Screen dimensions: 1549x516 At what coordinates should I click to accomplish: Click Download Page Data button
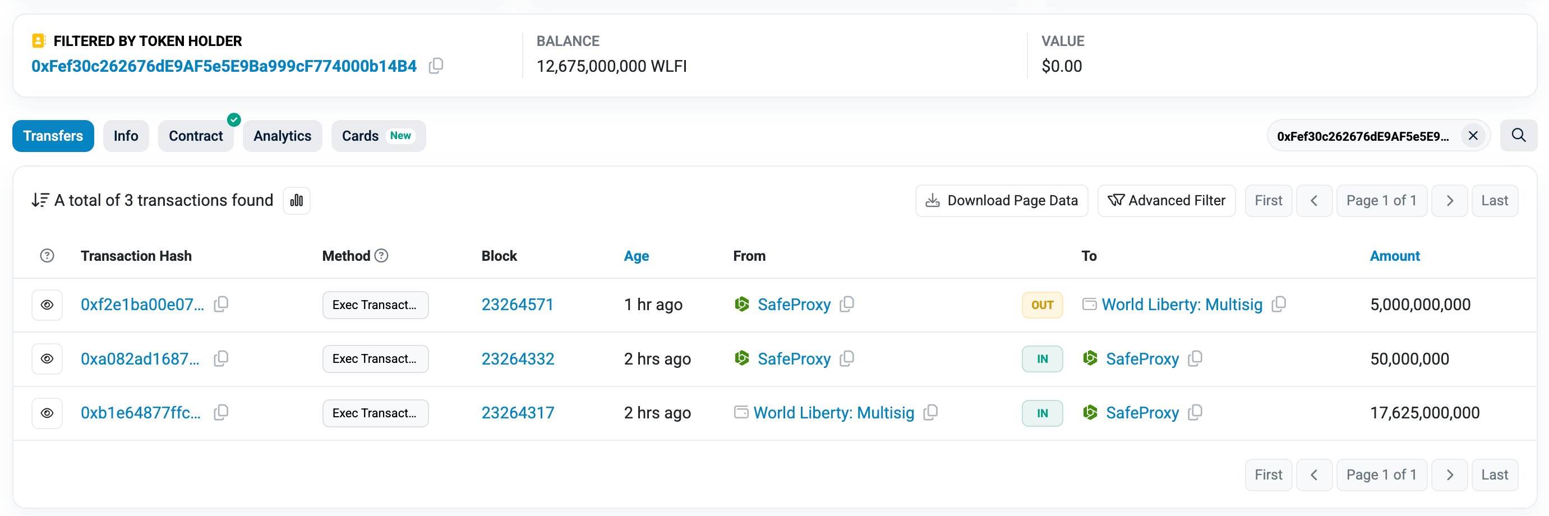tap(1001, 200)
